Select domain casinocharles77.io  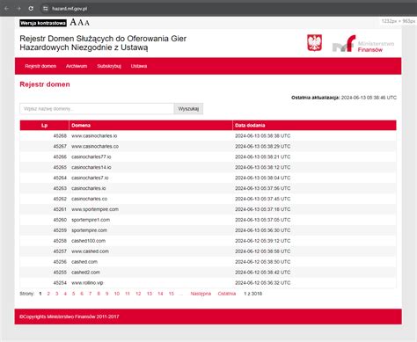tap(91, 157)
